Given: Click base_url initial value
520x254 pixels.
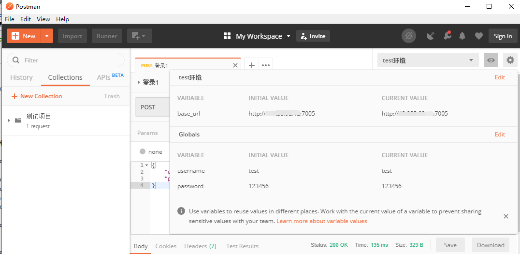Looking at the screenshot, I should pos(282,114).
